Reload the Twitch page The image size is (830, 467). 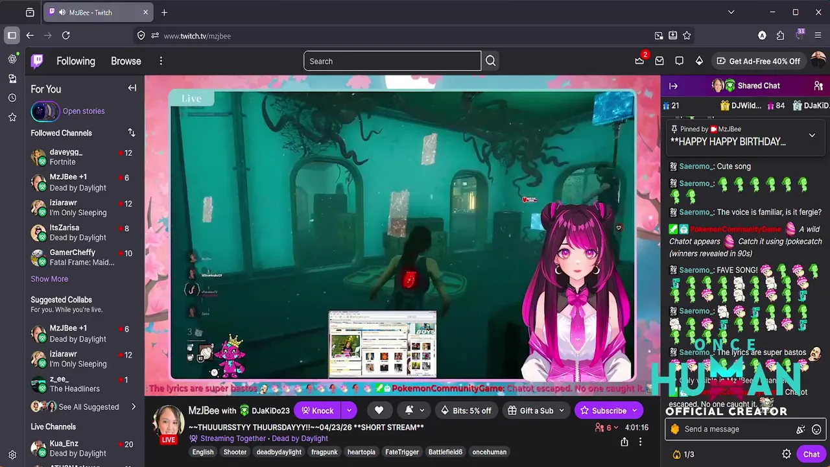65,36
